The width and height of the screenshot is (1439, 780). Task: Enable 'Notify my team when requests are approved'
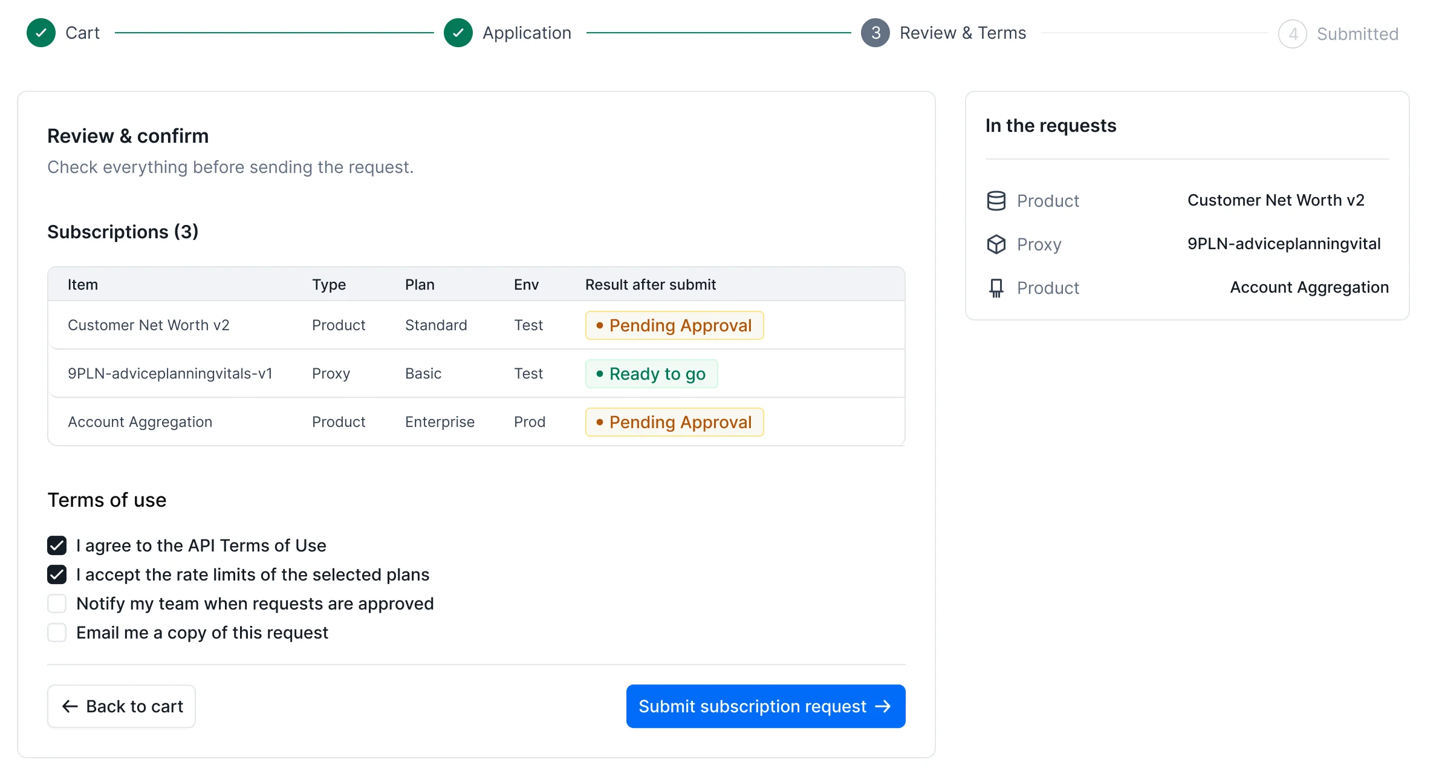click(x=57, y=603)
